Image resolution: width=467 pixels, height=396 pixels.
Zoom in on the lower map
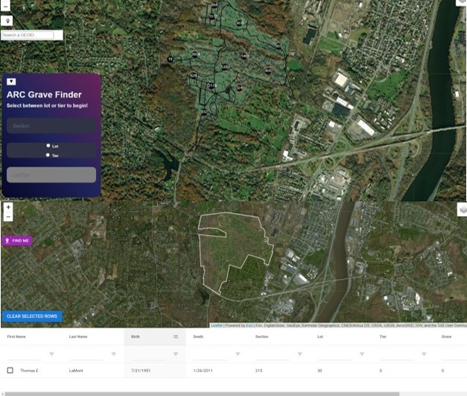(7, 207)
